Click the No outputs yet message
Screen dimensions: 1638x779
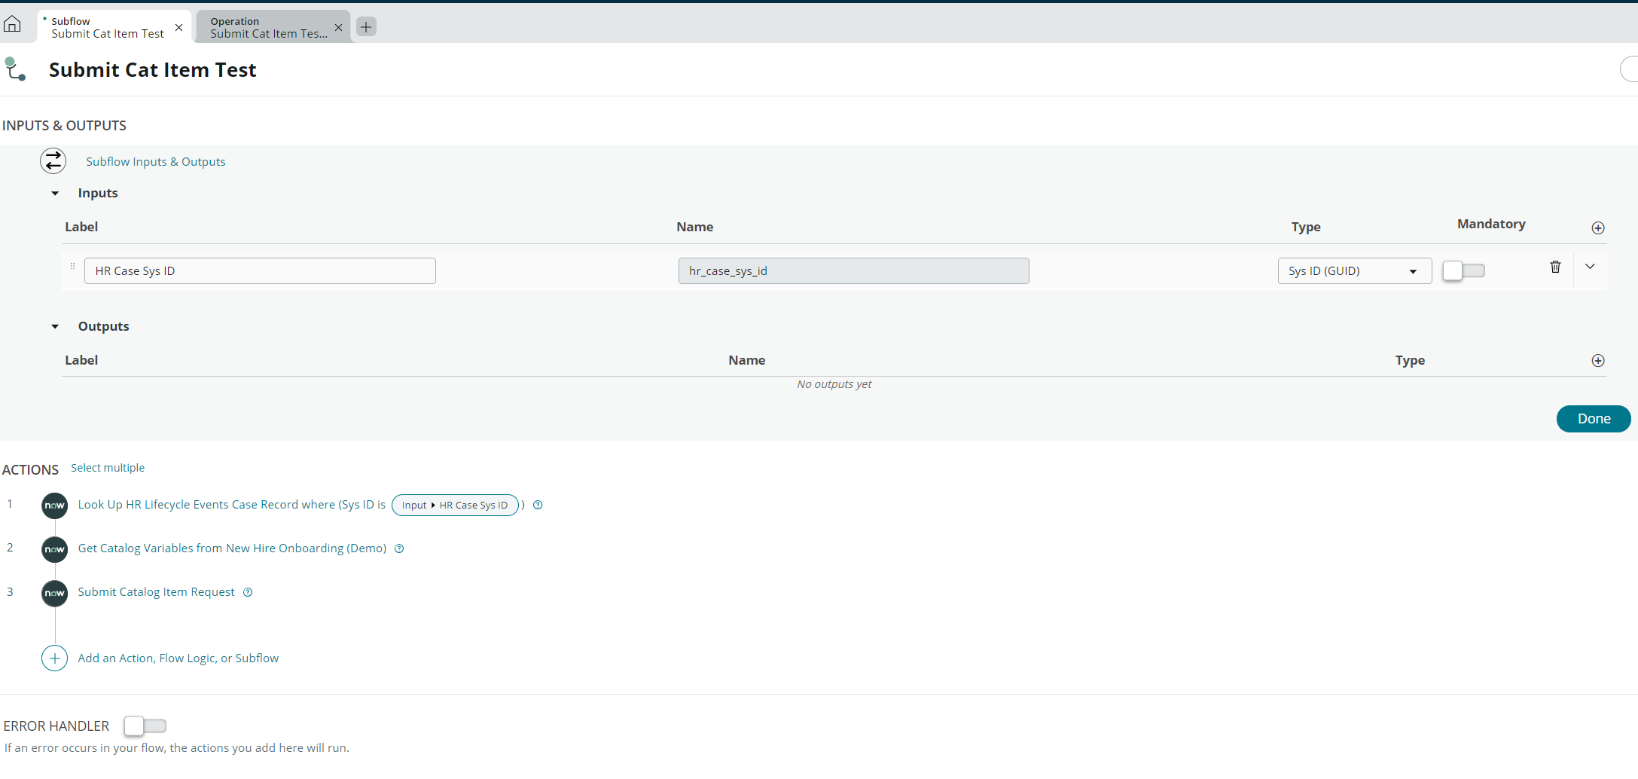pyautogui.click(x=834, y=384)
